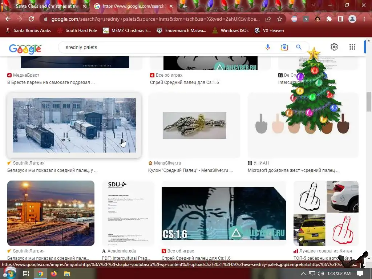The width and height of the screenshot is (372, 279).
Task: Go back with the browser back arrow
Action: [8, 19]
